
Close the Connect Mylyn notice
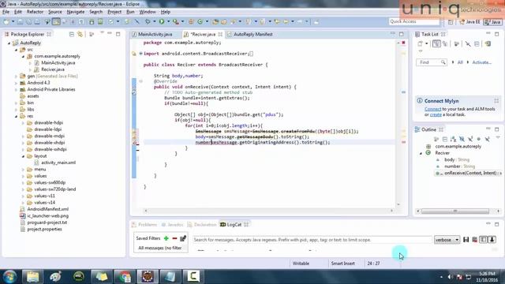(x=496, y=101)
